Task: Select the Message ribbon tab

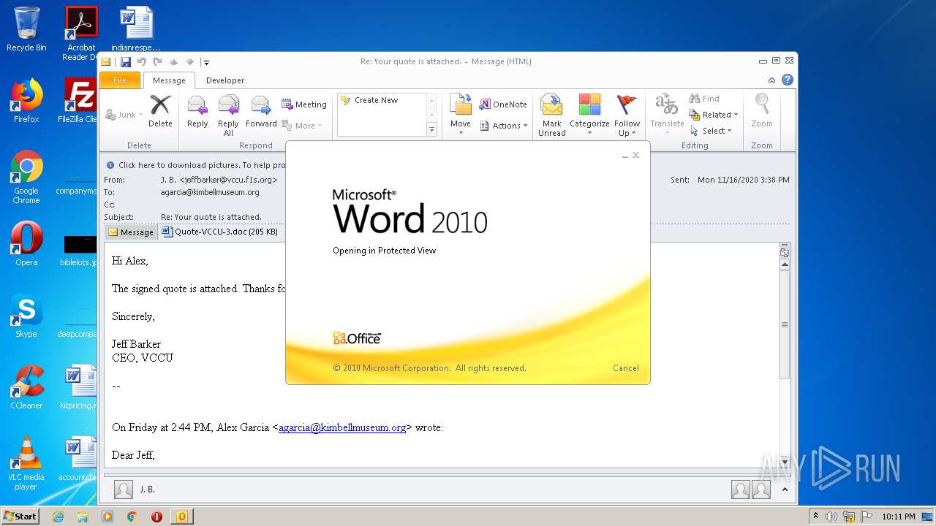Action: tap(169, 80)
